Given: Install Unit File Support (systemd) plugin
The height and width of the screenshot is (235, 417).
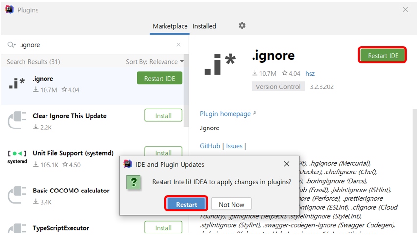Looking at the screenshot, I should click(163, 151).
